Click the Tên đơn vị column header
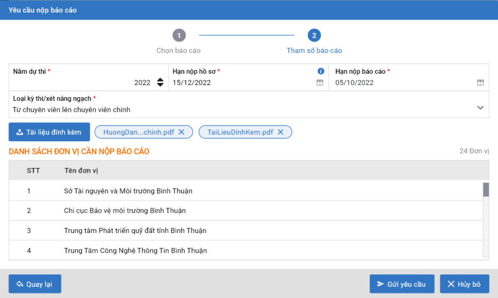The image size is (498, 298). (x=81, y=170)
